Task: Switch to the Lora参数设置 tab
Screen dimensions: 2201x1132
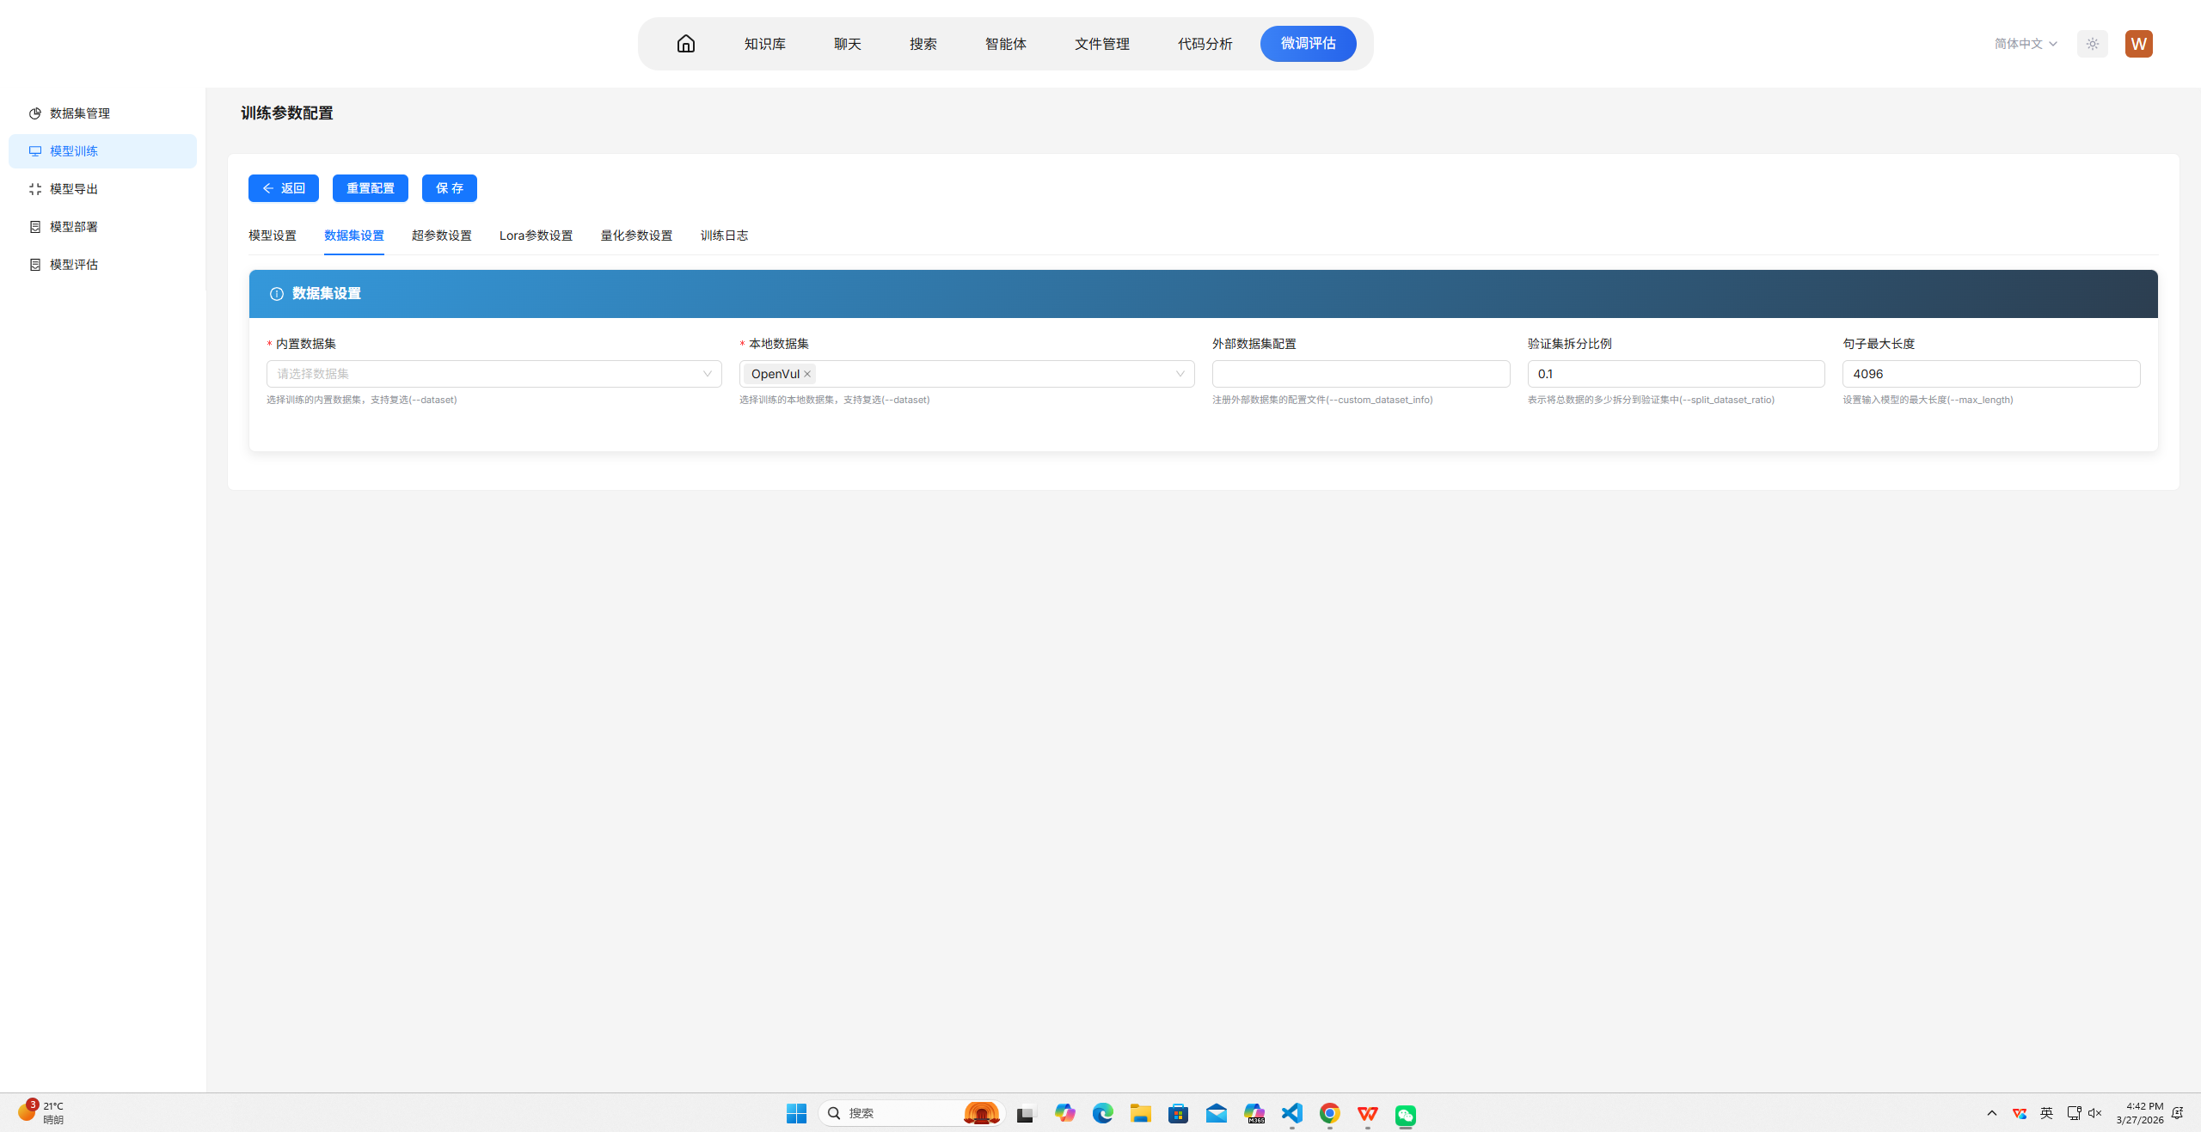Action: click(536, 236)
